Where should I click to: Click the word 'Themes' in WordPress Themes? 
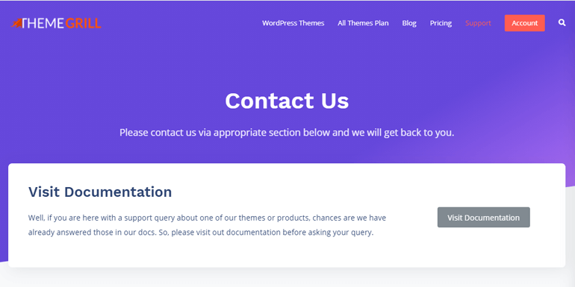tap(311, 23)
